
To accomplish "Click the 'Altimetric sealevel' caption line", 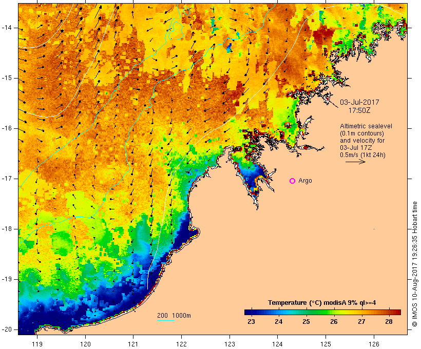I will 366,126.
